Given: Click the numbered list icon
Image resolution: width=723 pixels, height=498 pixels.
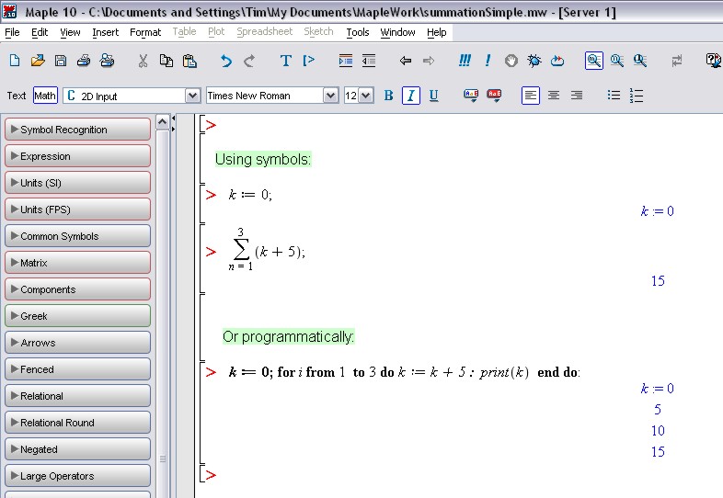Looking at the screenshot, I should [x=637, y=96].
